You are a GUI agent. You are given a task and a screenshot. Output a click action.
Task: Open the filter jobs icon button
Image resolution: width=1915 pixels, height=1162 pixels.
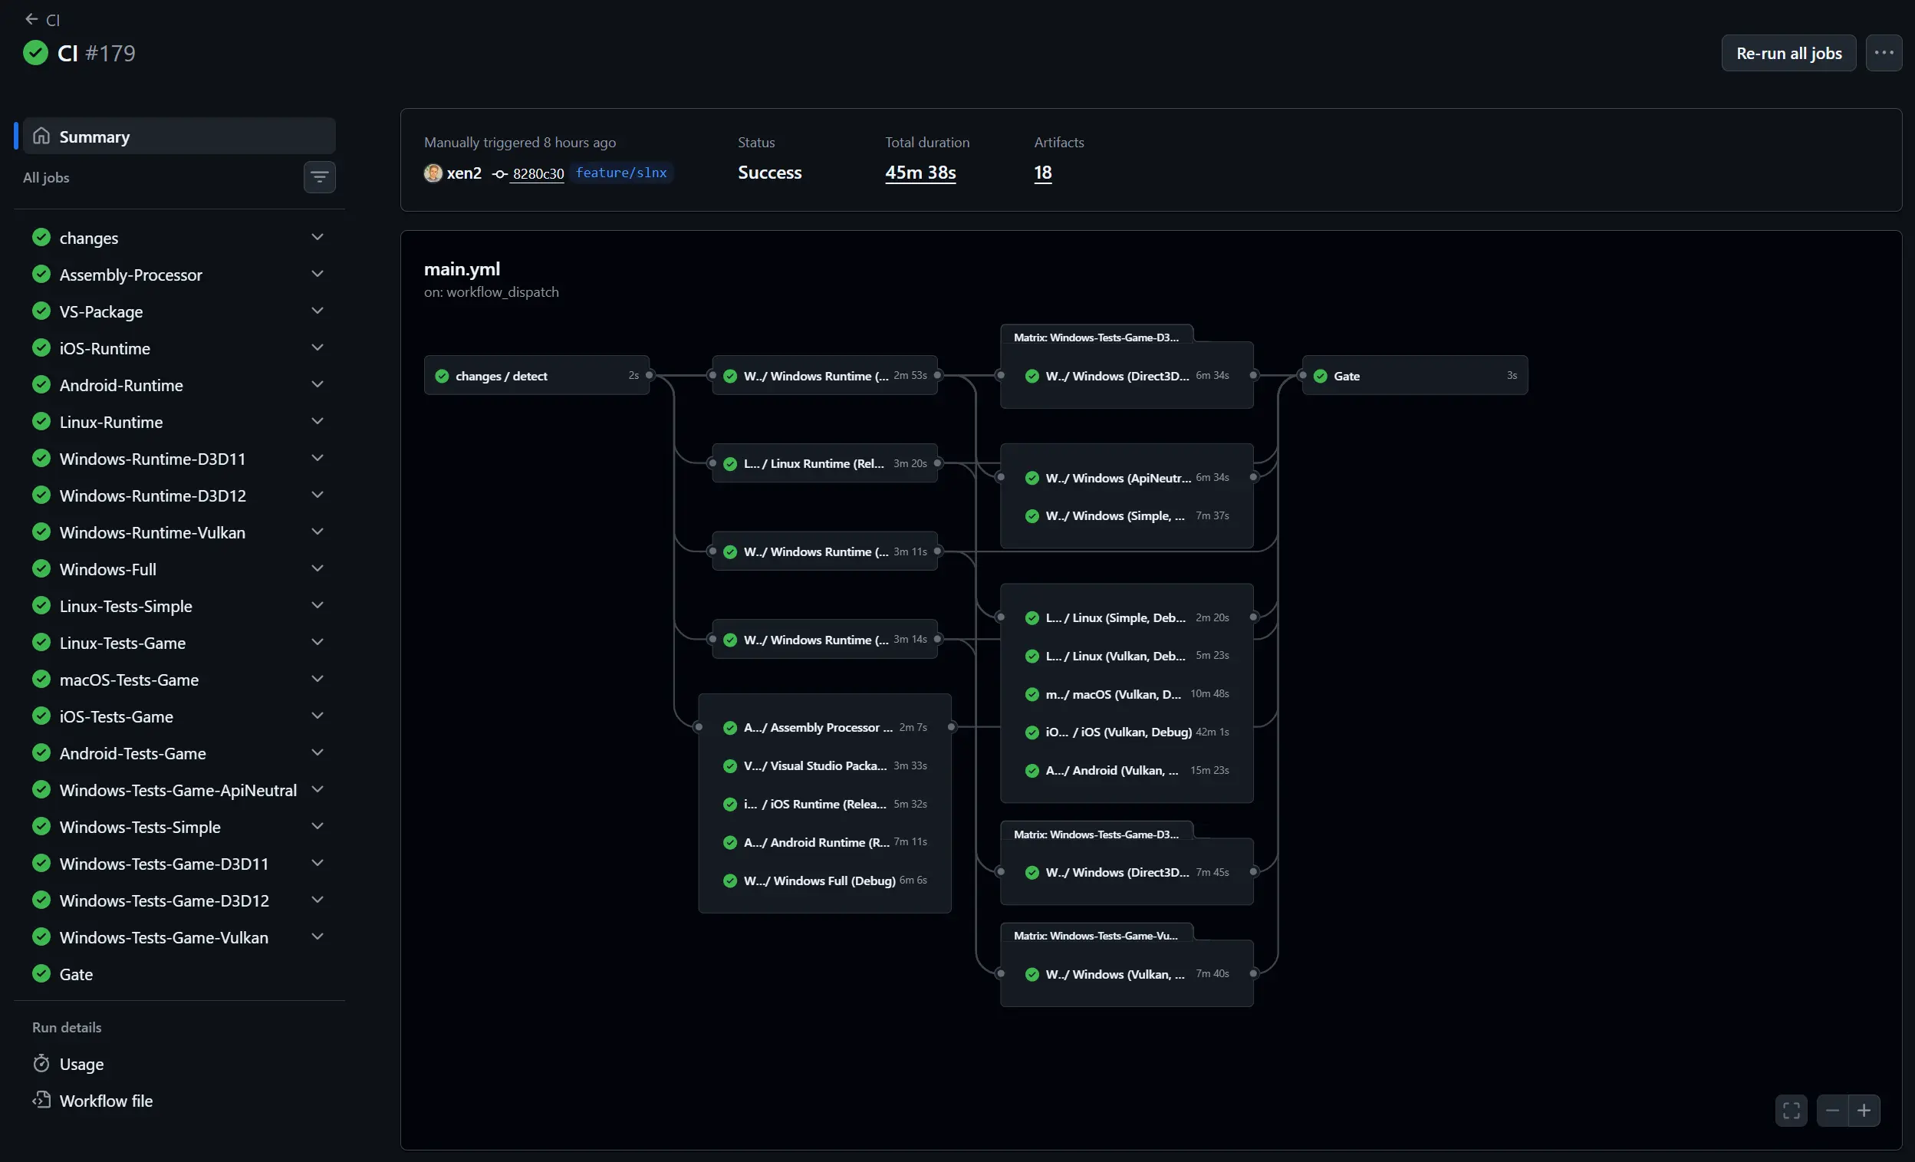pyautogui.click(x=320, y=177)
